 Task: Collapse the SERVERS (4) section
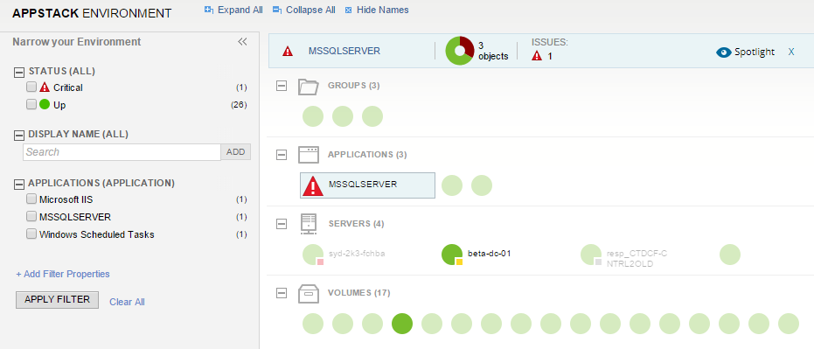click(x=282, y=224)
